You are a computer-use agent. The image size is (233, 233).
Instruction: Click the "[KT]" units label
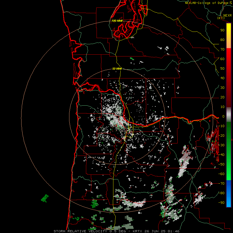click(x=221, y=18)
